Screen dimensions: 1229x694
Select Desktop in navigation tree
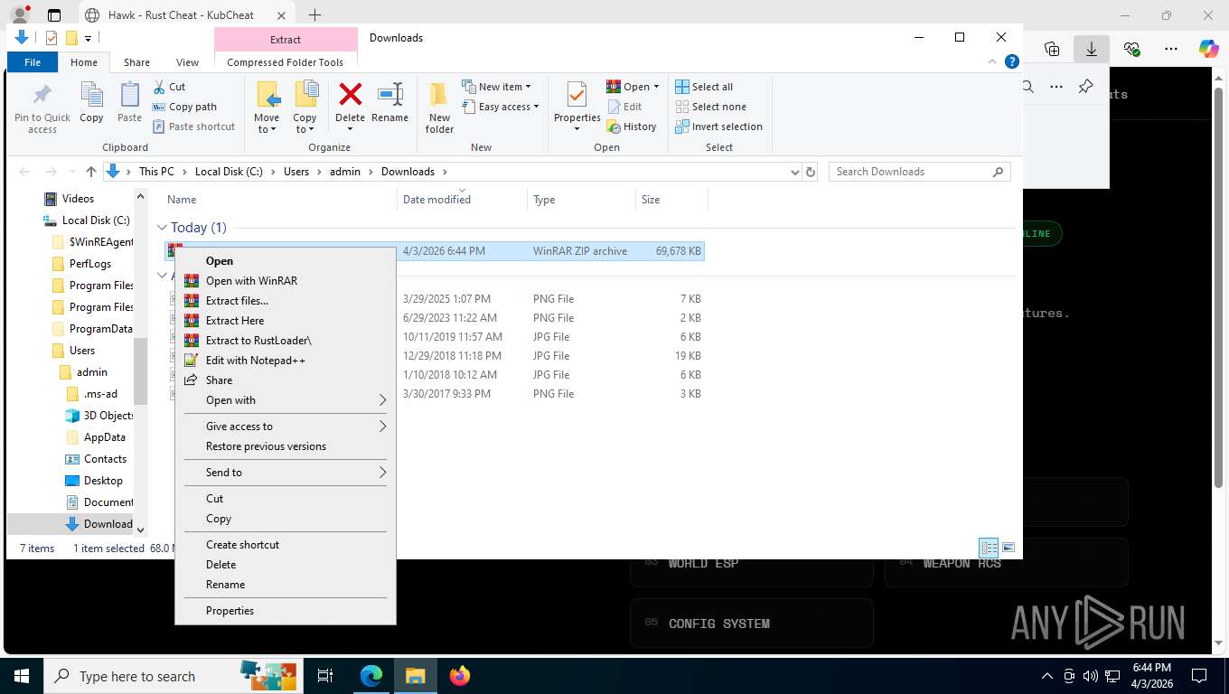coord(103,481)
